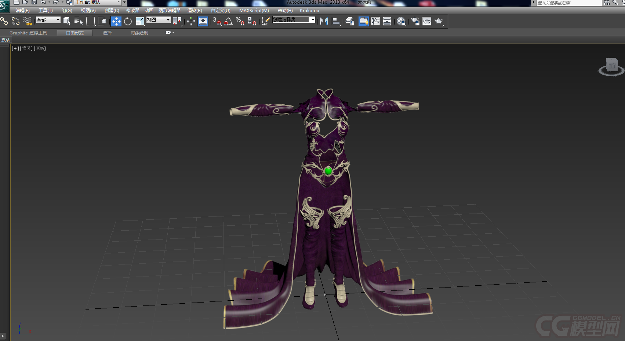Open the 视图(V) menu
This screenshot has width=625, height=341.
click(x=88, y=11)
